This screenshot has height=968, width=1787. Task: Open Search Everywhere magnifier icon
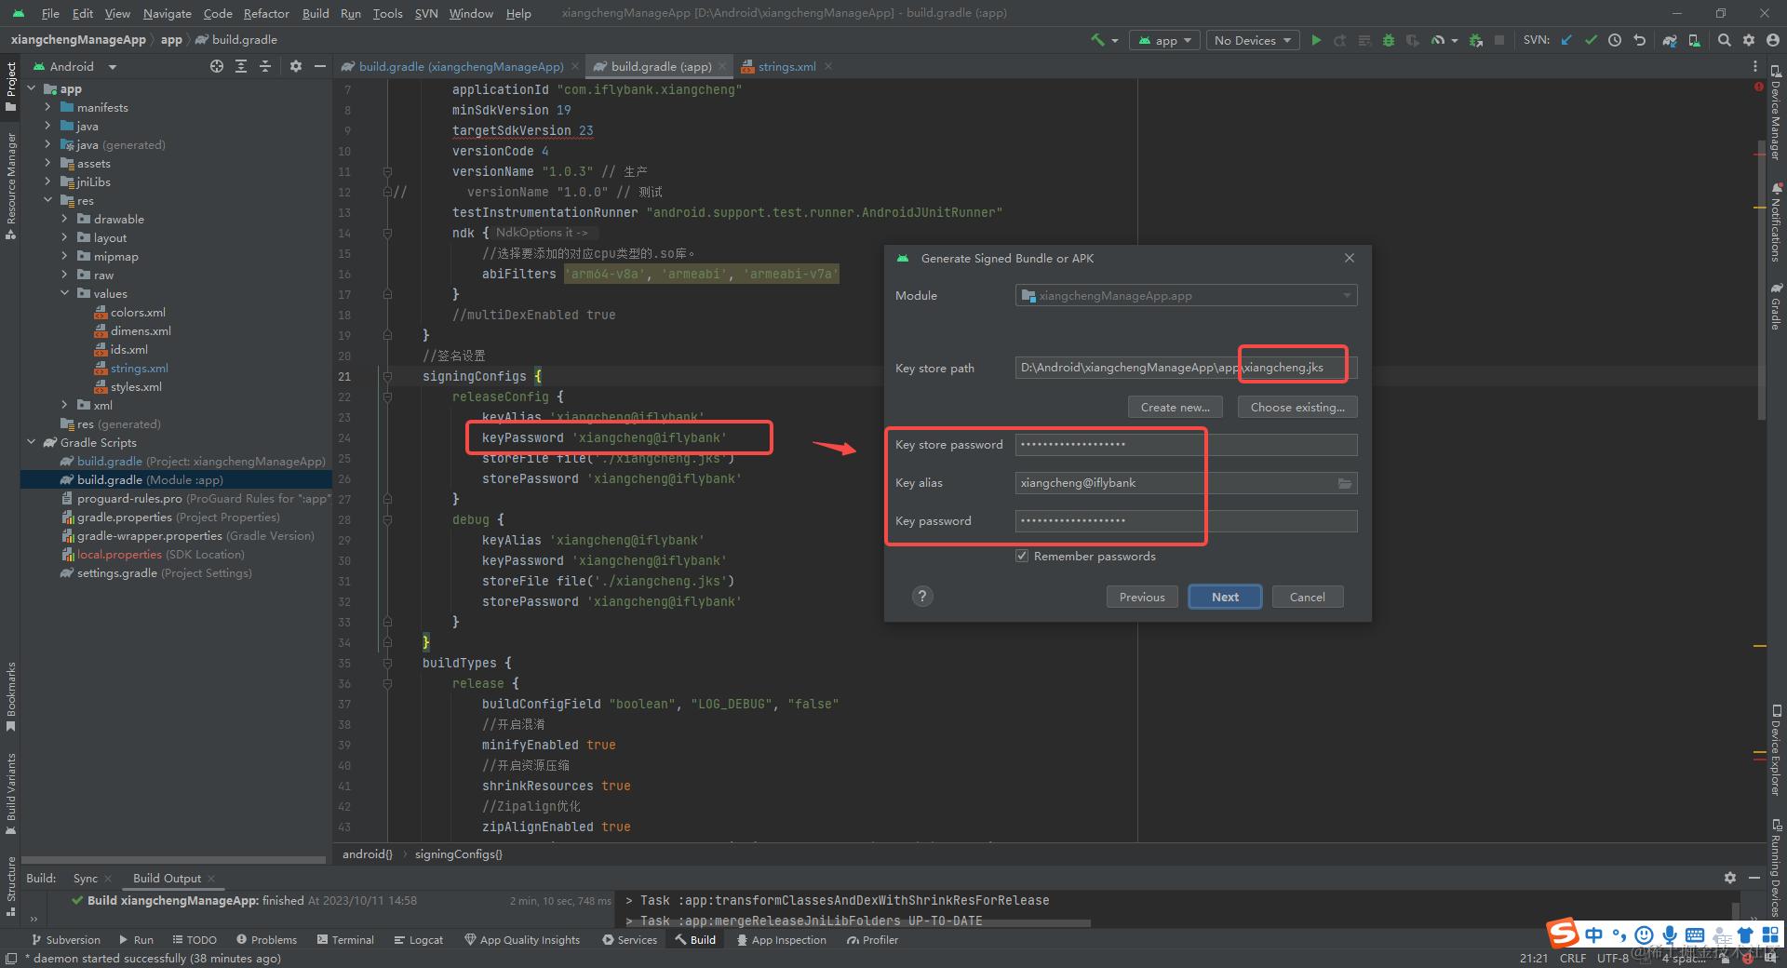1725,40
